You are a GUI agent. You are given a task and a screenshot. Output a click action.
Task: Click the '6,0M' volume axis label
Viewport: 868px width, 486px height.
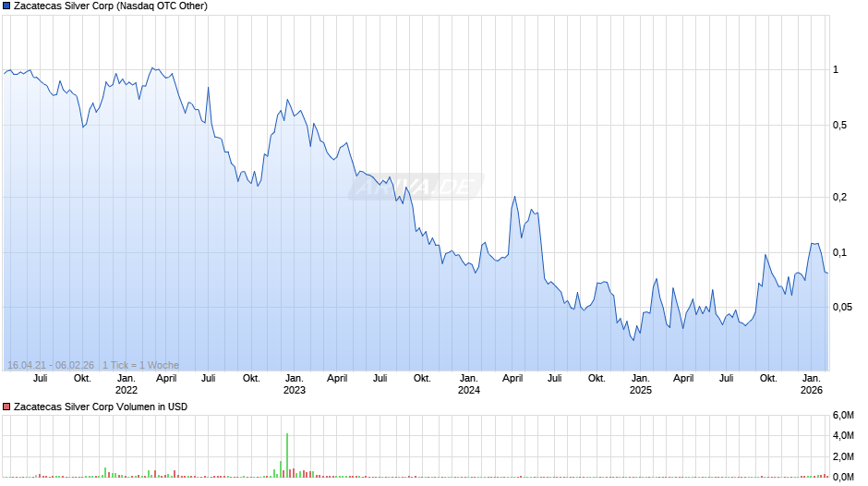(843, 416)
